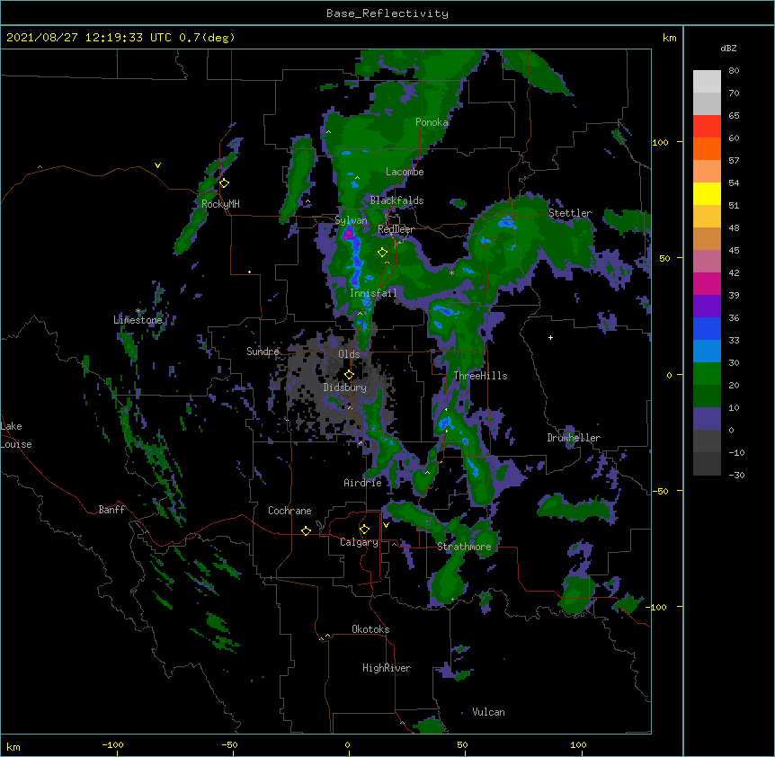Pick the magenta 39-42 dBZ legend swatch
This screenshot has width=775, height=757.
(707, 283)
